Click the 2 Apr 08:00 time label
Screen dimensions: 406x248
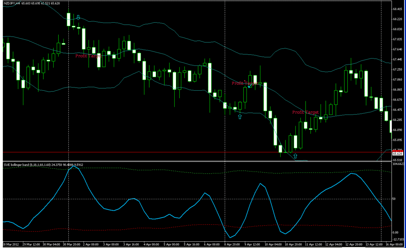[x=90, y=244]
